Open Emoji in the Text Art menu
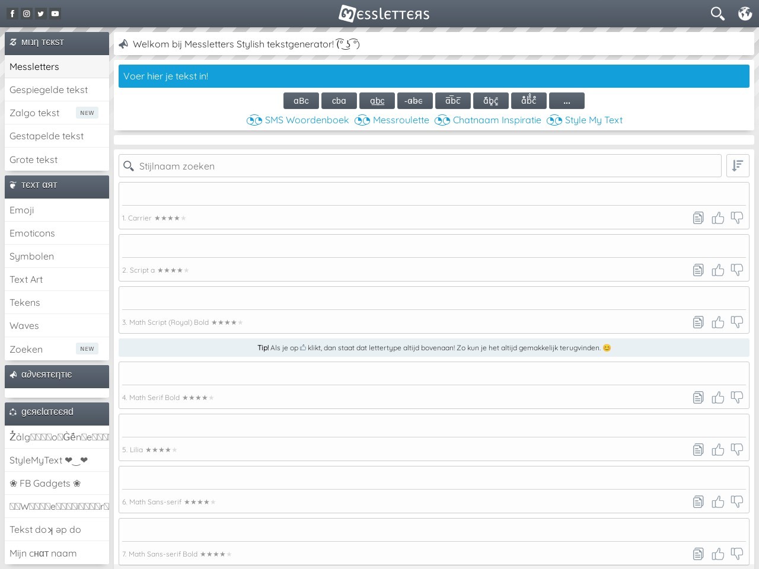Screen dimensions: 759x569 tap(57, 210)
